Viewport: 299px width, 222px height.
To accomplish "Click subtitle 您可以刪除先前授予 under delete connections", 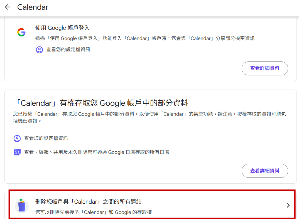I will [93, 212].
